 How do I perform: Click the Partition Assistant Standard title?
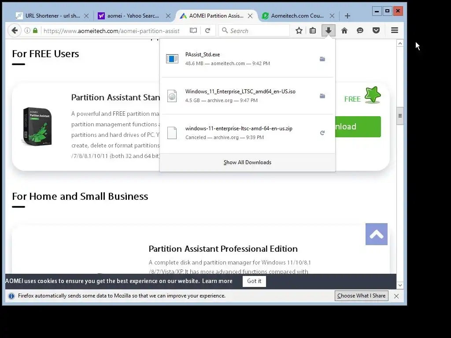[115, 97]
